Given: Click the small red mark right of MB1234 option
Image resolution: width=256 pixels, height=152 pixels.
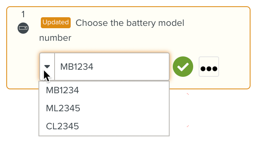Looking at the screenshot, I should coord(188,94).
